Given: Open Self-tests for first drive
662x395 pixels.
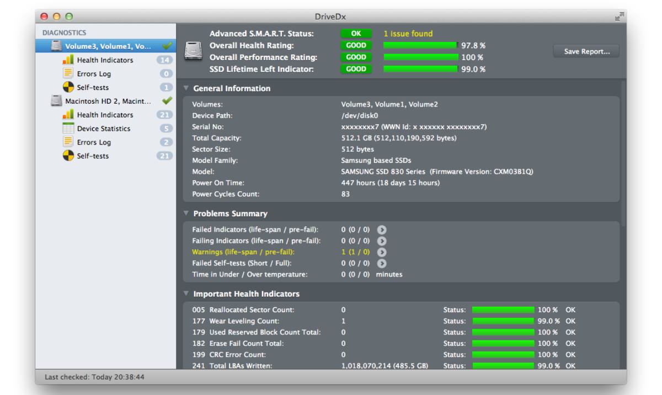Looking at the screenshot, I should [93, 88].
